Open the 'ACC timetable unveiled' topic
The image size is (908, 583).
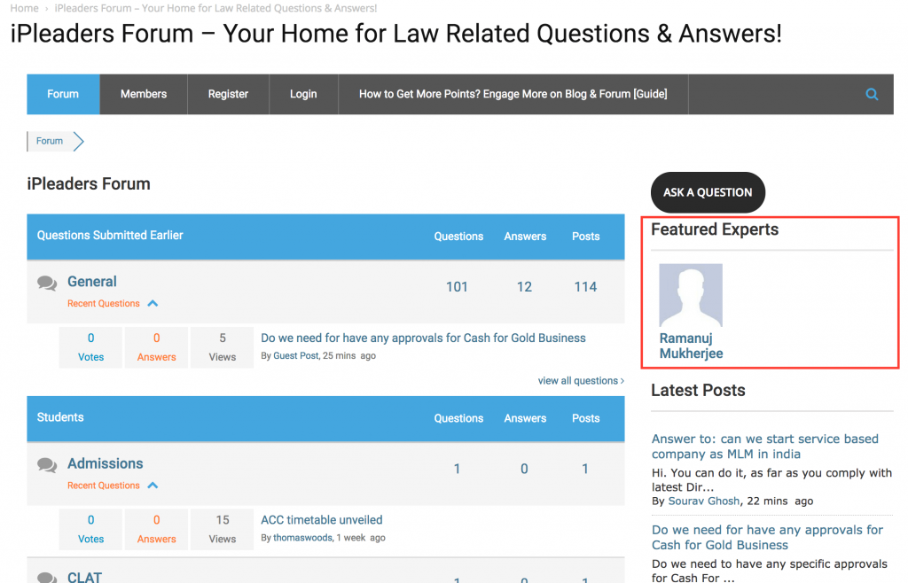click(x=321, y=519)
